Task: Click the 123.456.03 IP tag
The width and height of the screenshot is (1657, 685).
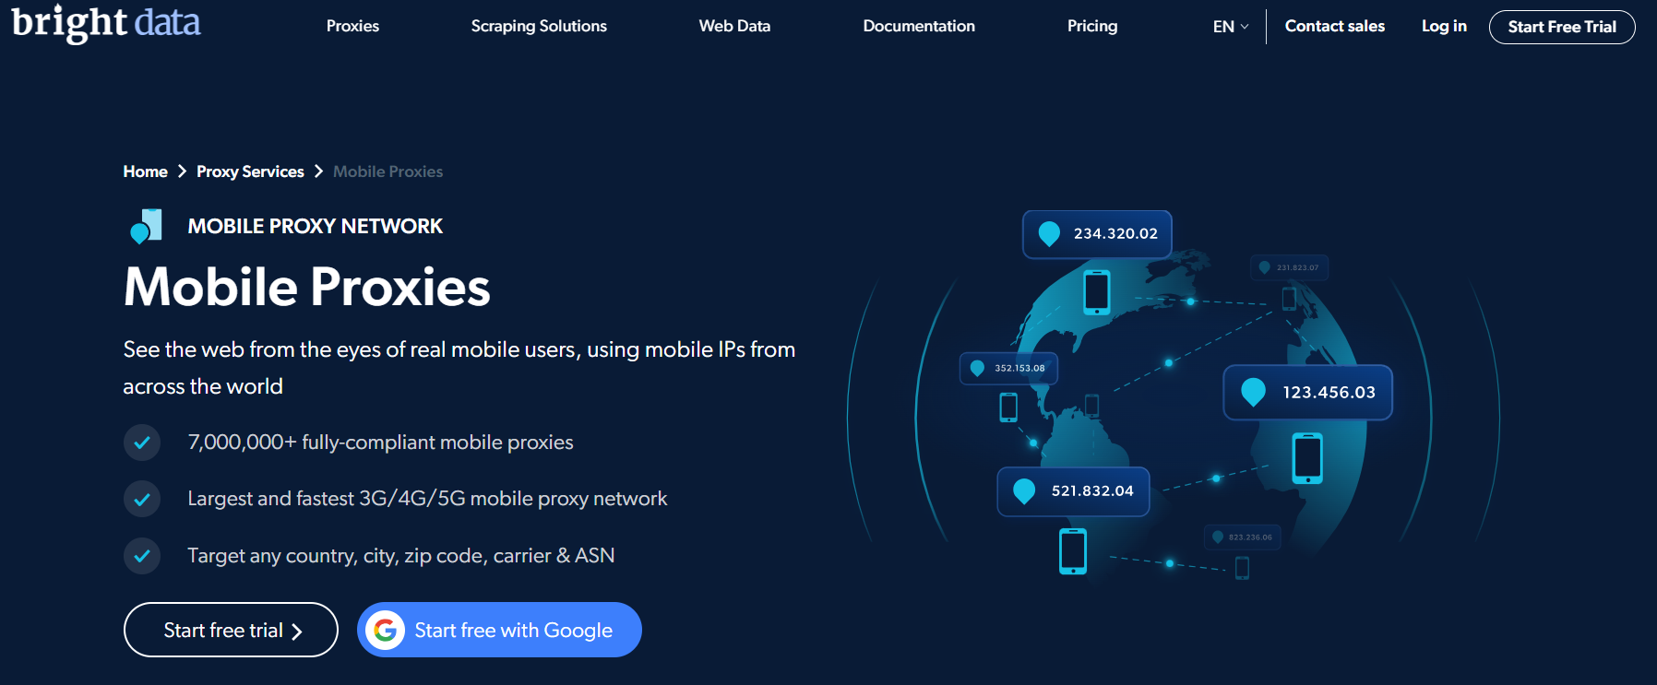Action: pos(1307,392)
